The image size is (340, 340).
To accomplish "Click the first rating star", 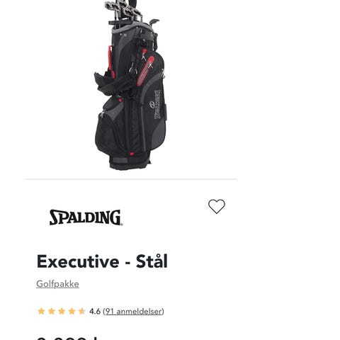I will [41, 311].
